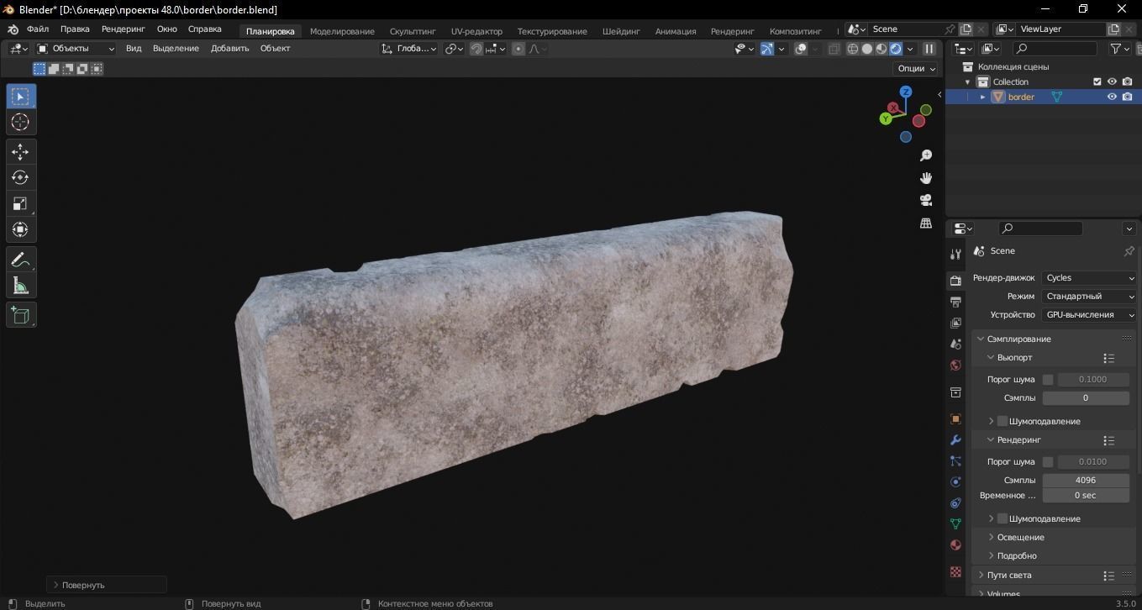
Task: Enable the render denoising checkbox
Action: click(x=1003, y=518)
